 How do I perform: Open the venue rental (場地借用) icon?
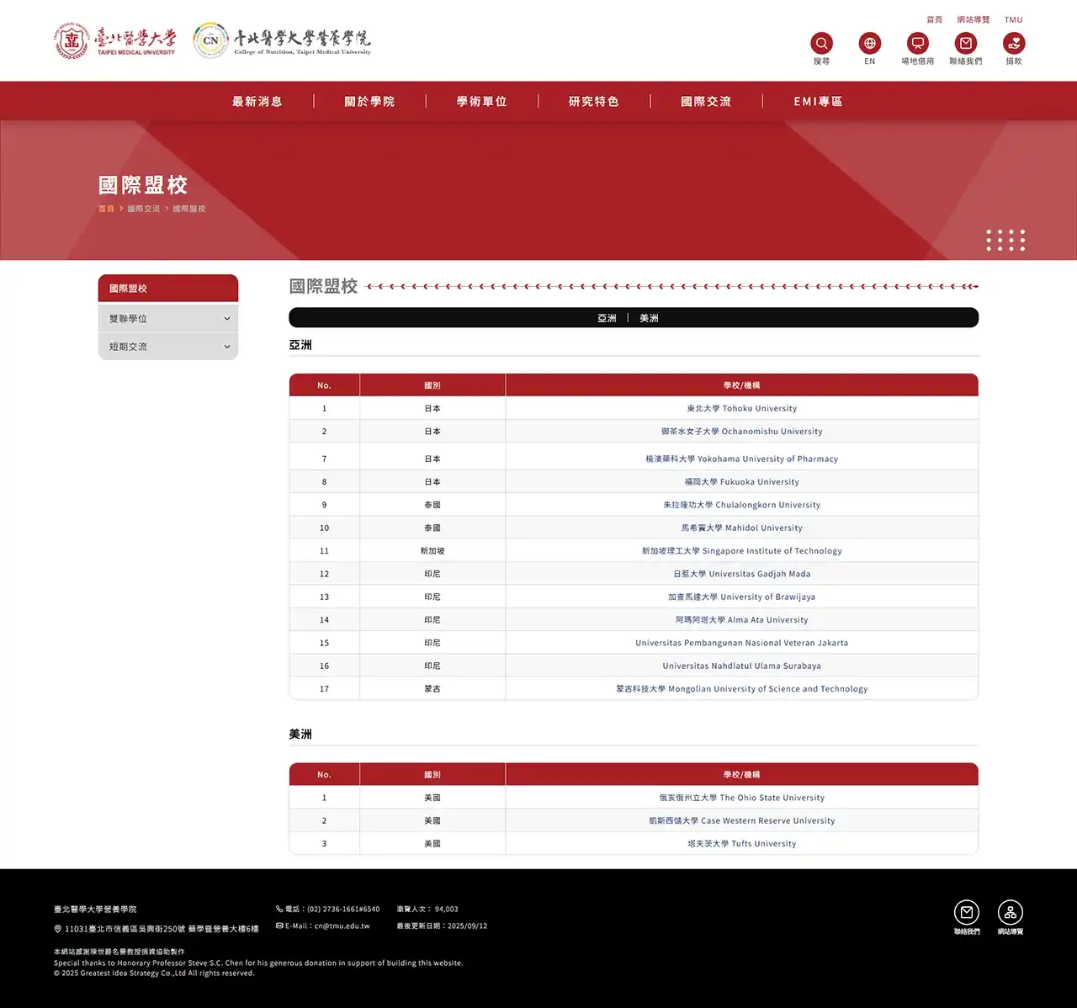[917, 43]
